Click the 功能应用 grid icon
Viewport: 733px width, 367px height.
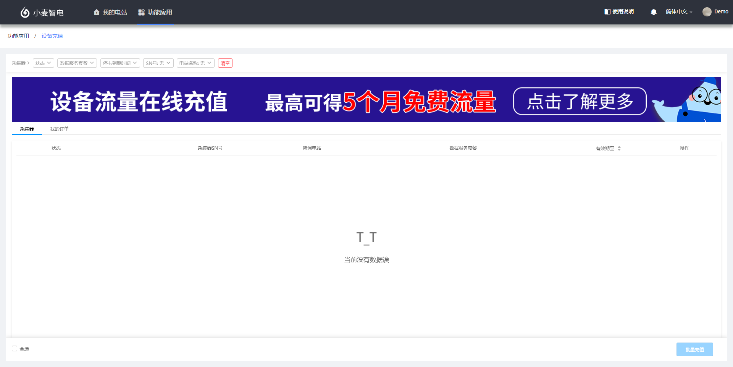tap(141, 12)
